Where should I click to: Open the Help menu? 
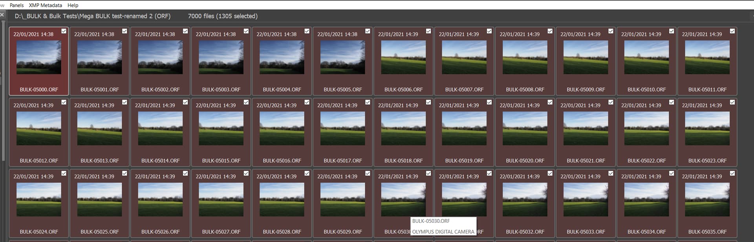point(73,5)
